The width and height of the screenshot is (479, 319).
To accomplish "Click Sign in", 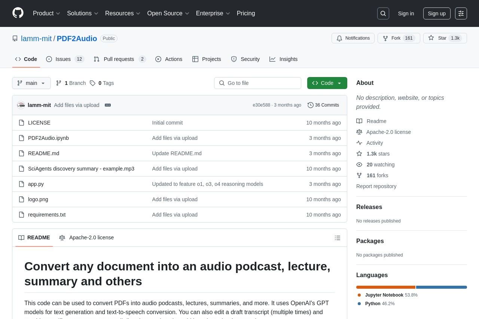I will (x=406, y=13).
